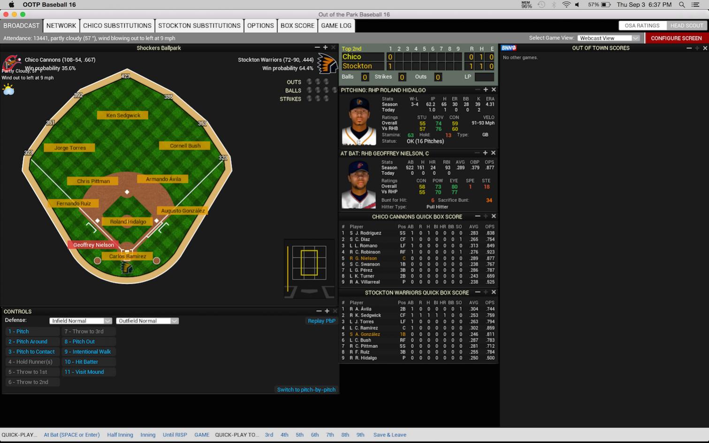Image resolution: width=709 pixels, height=443 pixels.
Task: Open the Stockton Substitutions tab
Action: [x=199, y=26]
